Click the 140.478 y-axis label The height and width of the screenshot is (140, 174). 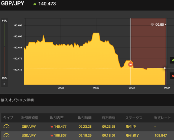coord(18,59)
